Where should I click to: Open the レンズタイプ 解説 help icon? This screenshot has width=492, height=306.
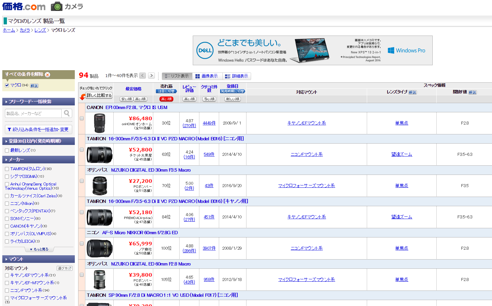[x=413, y=92]
